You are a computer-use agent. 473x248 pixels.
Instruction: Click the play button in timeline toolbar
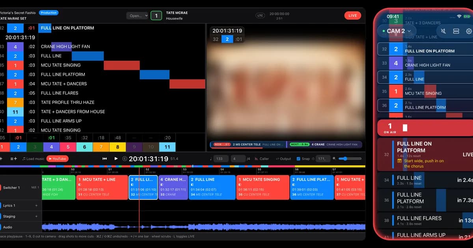tap(116, 159)
